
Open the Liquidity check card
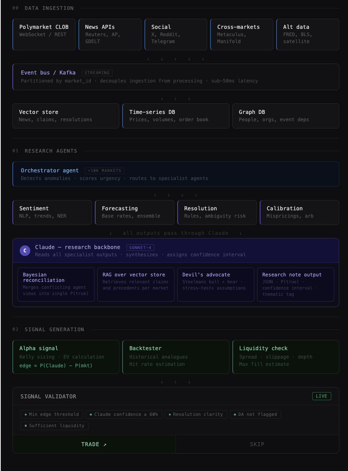tap(285, 357)
